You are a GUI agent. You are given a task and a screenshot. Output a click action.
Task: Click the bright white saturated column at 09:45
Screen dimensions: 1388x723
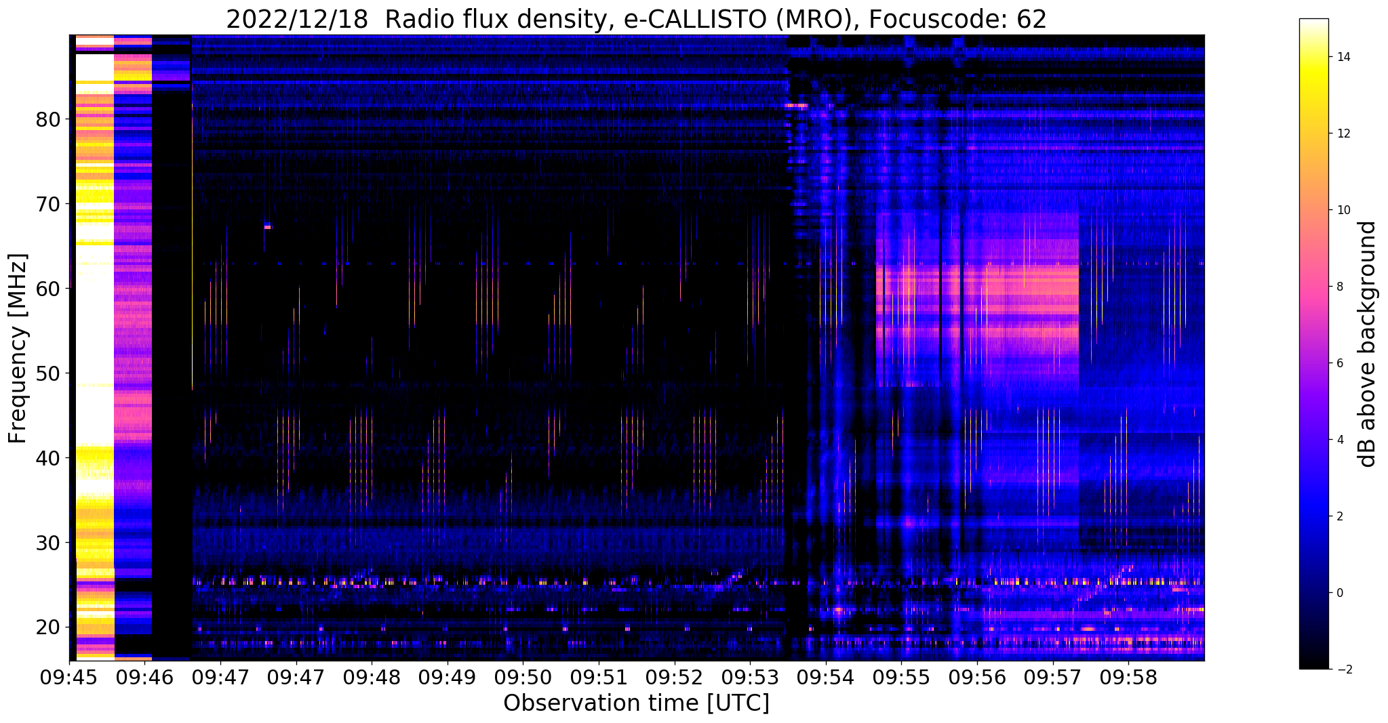tap(94, 347)
